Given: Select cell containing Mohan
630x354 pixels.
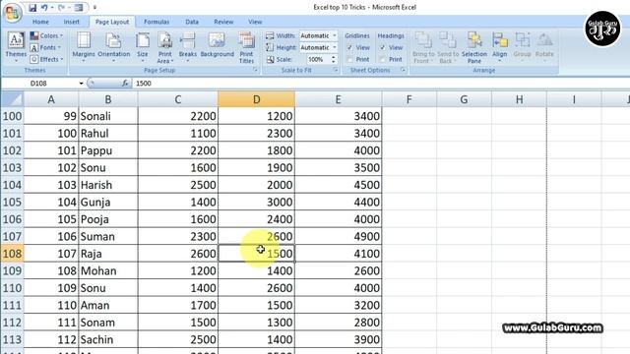Looking at the screenshot, I should pos(108,271).
